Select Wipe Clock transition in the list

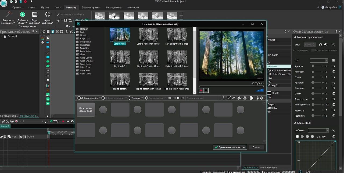tap(85, 64)
